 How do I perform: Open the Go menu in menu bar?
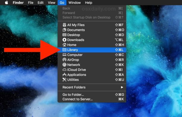point(62,3)
